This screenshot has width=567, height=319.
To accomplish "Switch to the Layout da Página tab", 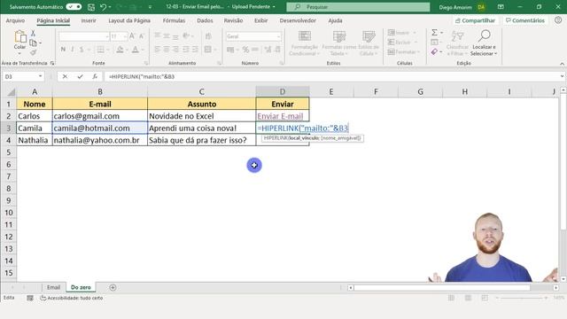I will [129, 20].
